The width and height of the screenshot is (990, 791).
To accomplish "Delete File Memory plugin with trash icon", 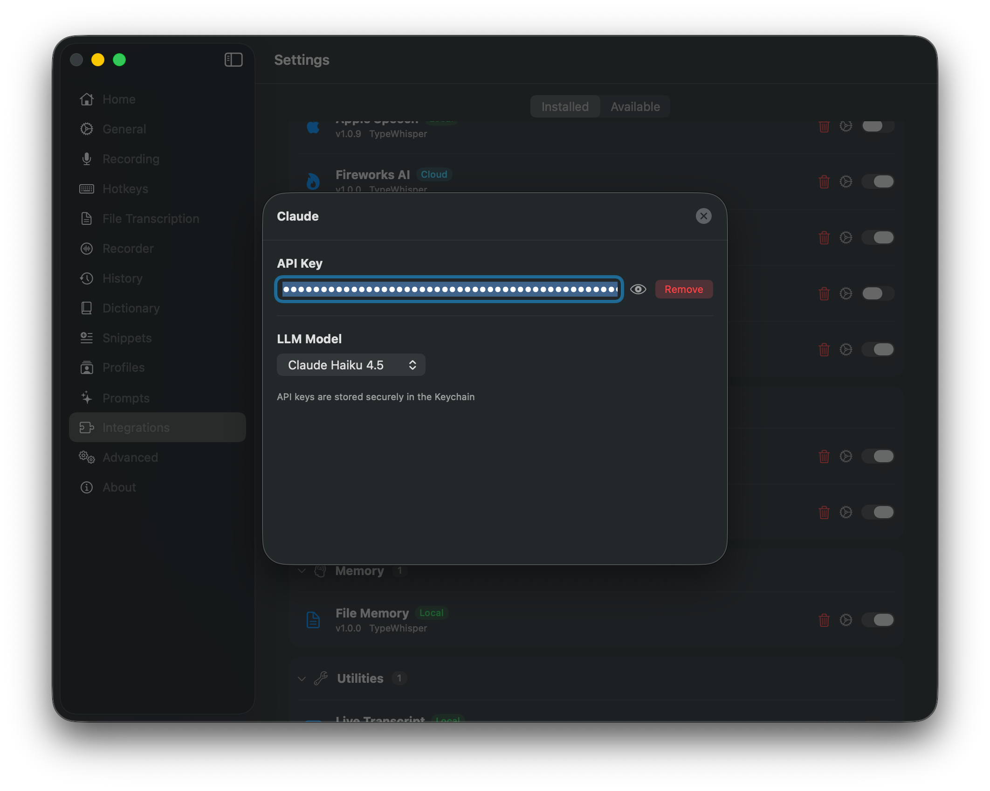I will click(x=824, y=620).
